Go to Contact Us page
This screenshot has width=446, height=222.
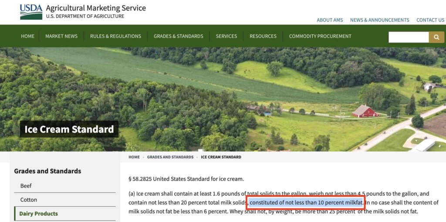pyautogui.click(x=430, y=20)
